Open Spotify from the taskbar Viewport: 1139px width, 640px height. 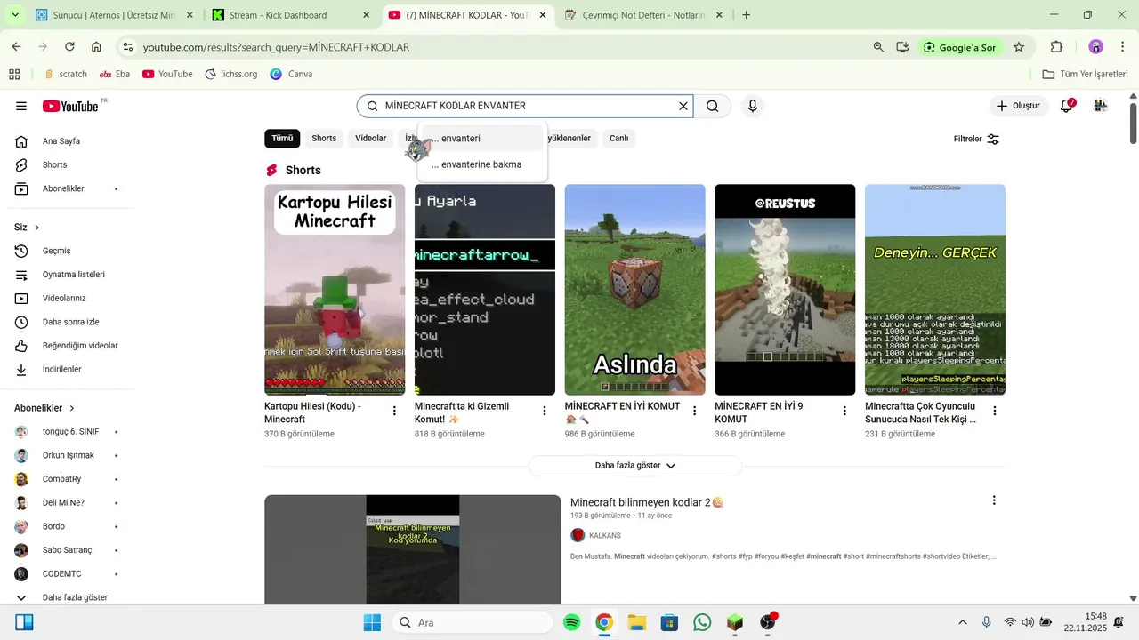tap(572, 622)
